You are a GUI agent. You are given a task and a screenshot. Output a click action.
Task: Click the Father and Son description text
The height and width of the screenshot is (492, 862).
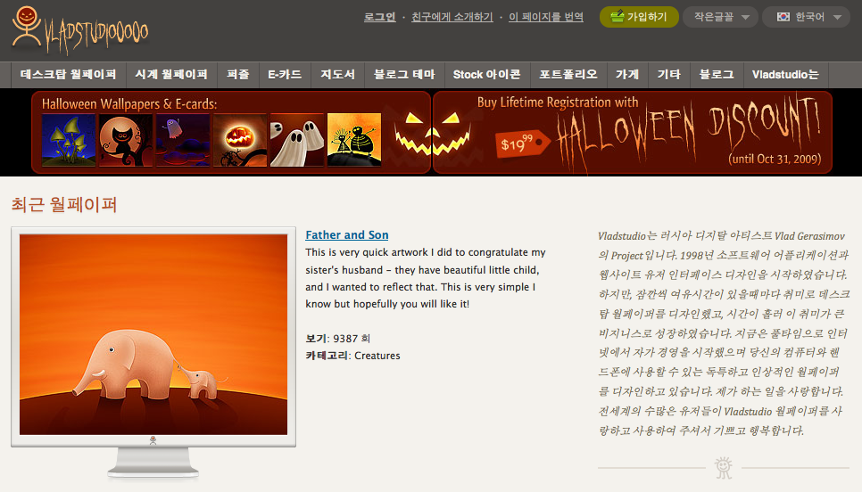426,278
